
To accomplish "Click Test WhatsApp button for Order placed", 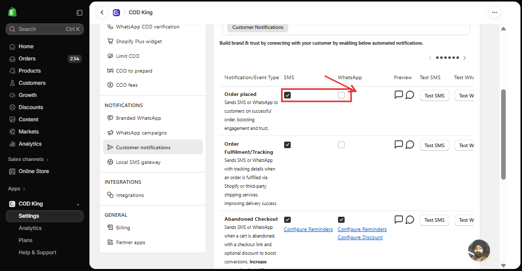I will pos(465,96).
